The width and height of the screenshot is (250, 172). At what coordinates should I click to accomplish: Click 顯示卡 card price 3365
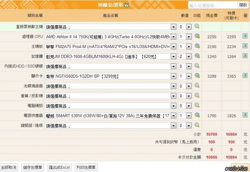click(x=231, y=77)
